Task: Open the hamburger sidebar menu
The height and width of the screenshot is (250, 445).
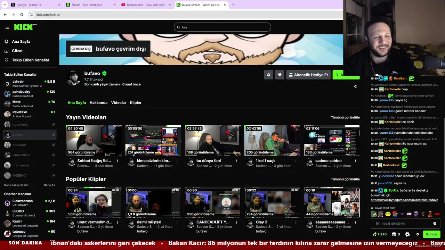Action: (7, 27)
